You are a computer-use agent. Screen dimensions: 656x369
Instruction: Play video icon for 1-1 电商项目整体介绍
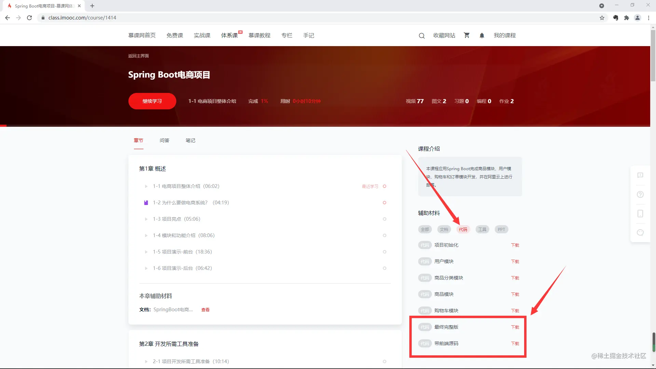pyautogui.click(x=146, y=186)
